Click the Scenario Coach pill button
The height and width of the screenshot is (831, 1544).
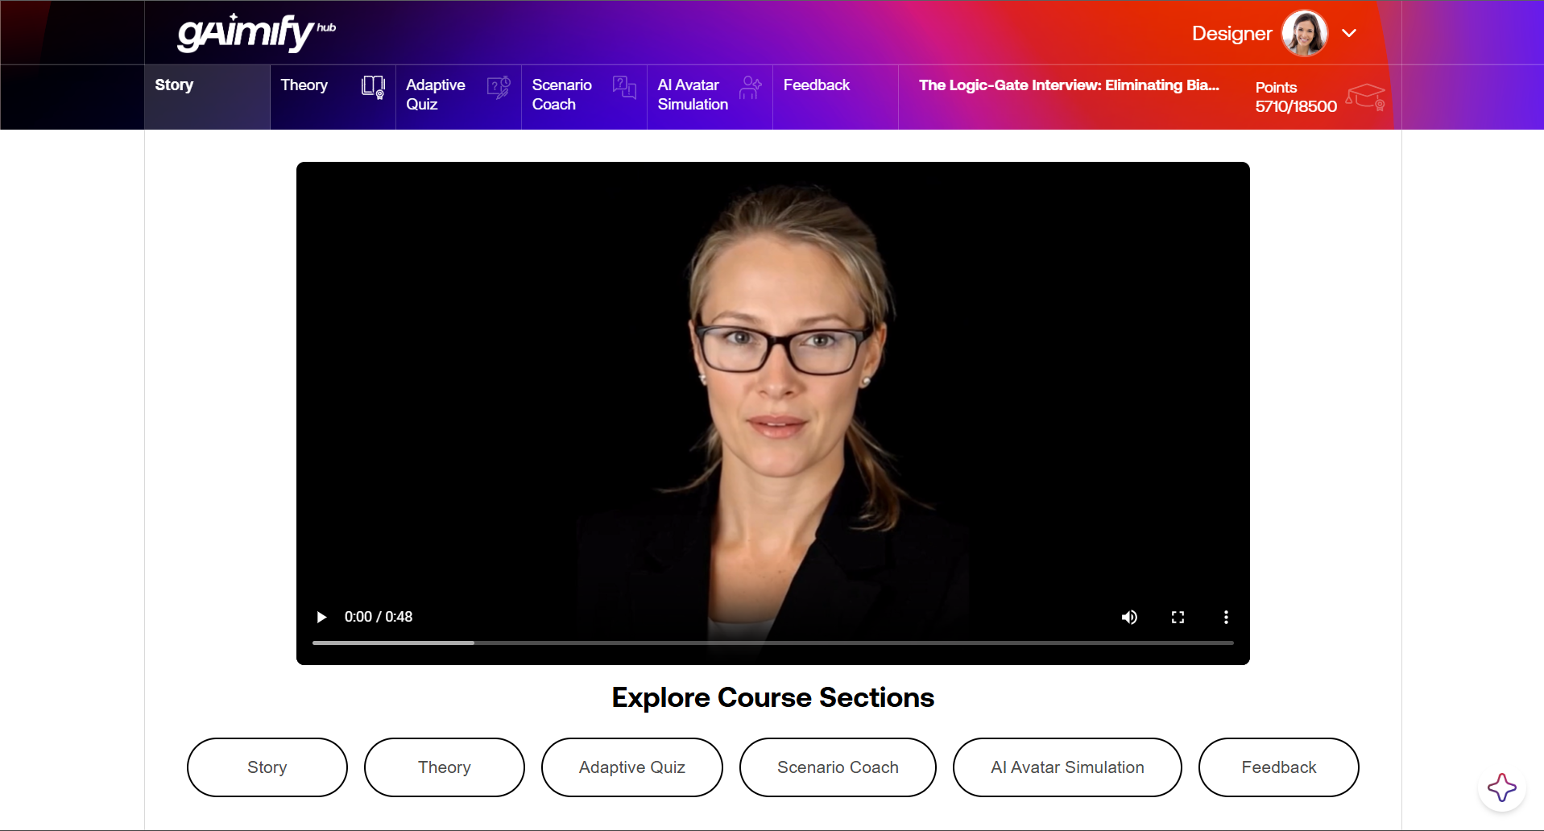[x=838, y=767]
